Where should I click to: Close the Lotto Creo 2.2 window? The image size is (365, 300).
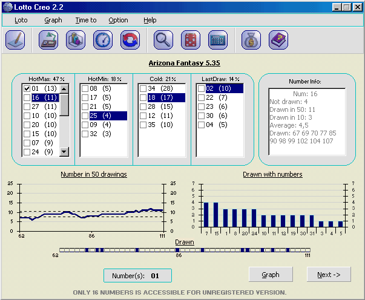click(357, 7)
